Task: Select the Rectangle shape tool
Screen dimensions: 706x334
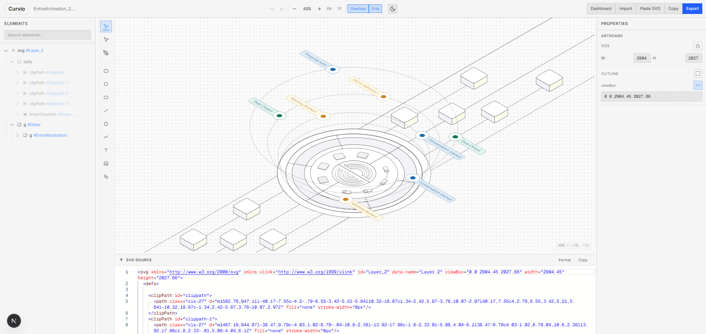Action: (106, 71)
